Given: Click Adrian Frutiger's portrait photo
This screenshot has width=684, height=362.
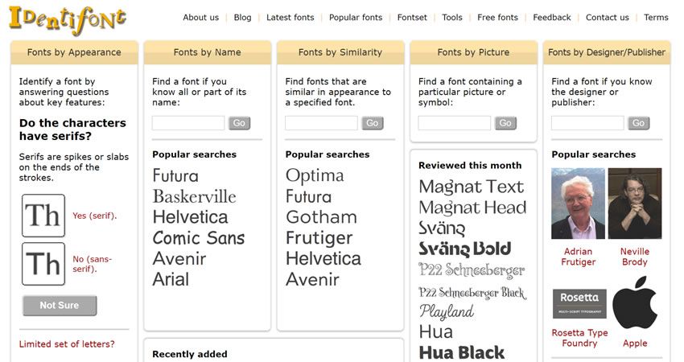Looking at the screenshot, I should [x=578, y=204].
